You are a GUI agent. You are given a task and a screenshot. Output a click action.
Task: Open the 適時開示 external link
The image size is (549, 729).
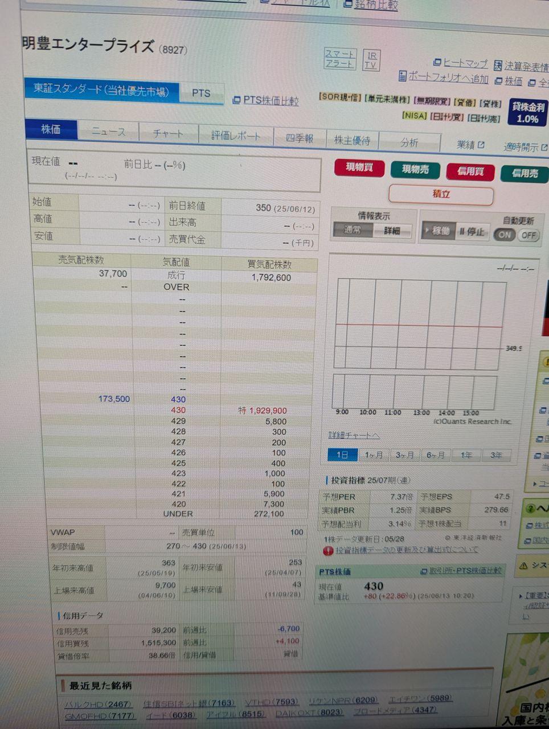coord(525,147)
